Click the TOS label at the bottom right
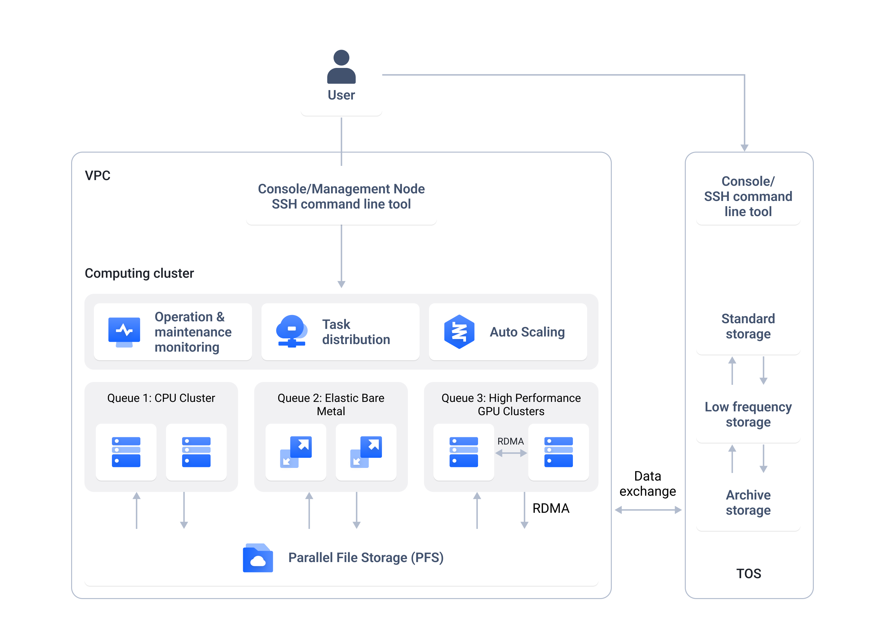This screenshot has height=636, width=884. coord(748,573)
